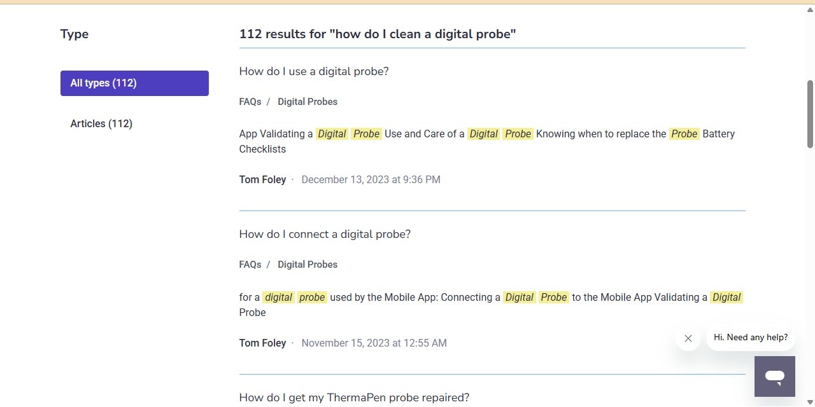815x407 pixels.
Task: View Tom Foley's profile under first result
Action: [262, 179]
